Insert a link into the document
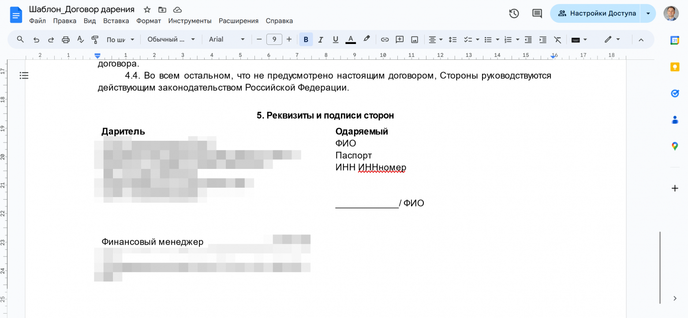Screen dimensions: 688x318 [x=385, y=40]
